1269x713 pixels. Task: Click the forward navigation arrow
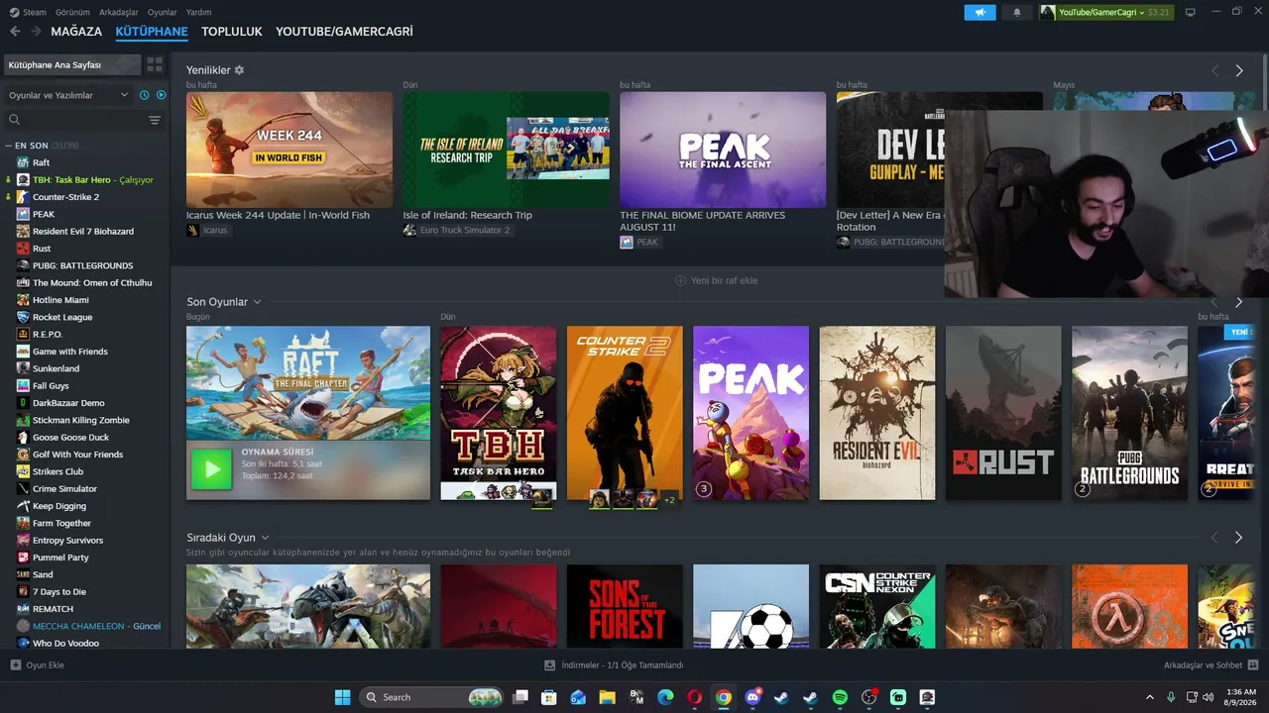[36, 32]
